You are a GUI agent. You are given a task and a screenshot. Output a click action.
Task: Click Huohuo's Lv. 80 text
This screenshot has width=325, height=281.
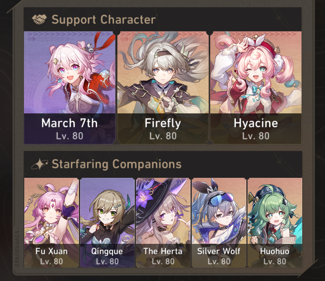pos(275,261)
